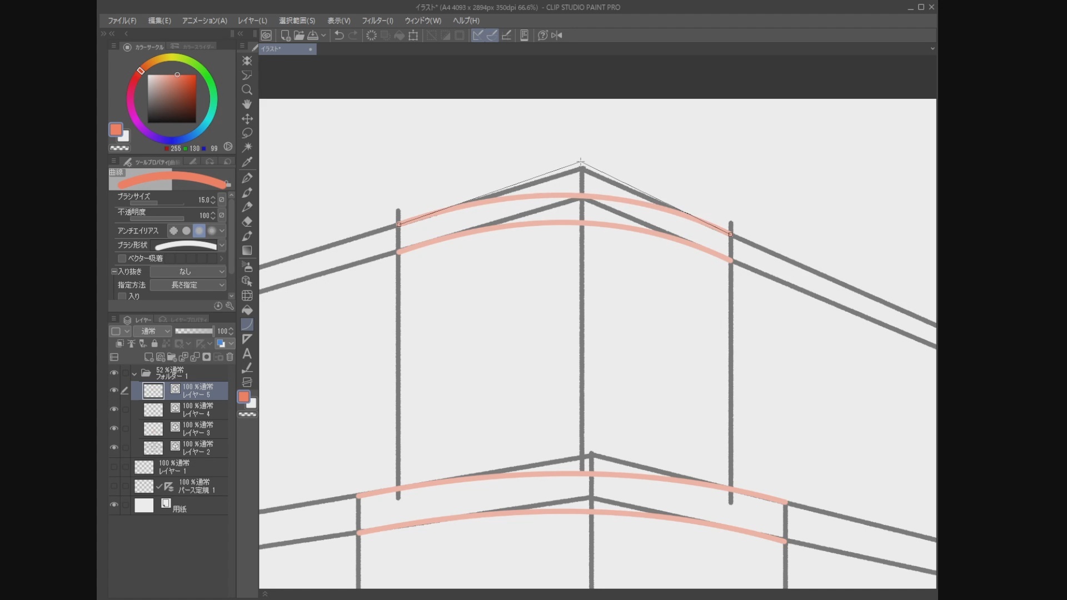Select the orange main color swatch
Image resolution: width=1067 pixels, height=600 pixels.
pos(116,130)
